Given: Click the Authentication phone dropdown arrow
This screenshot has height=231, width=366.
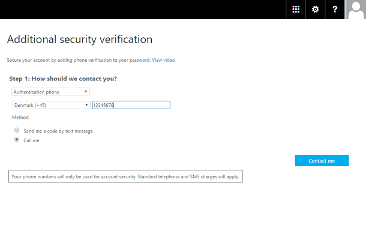Looking at the screenshot, I should point(86,92).
